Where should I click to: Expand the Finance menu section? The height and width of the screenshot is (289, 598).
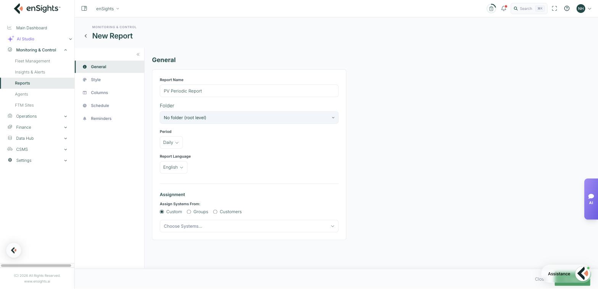pyautogui.click(x=37, y=127)
